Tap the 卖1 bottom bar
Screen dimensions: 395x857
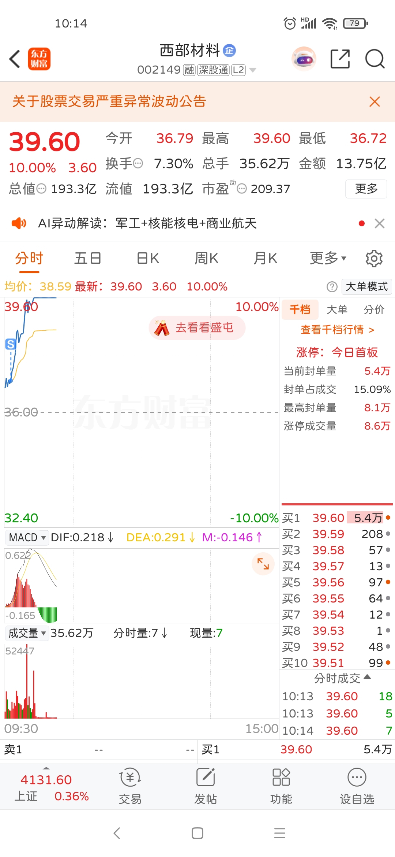tap(99, 750)
